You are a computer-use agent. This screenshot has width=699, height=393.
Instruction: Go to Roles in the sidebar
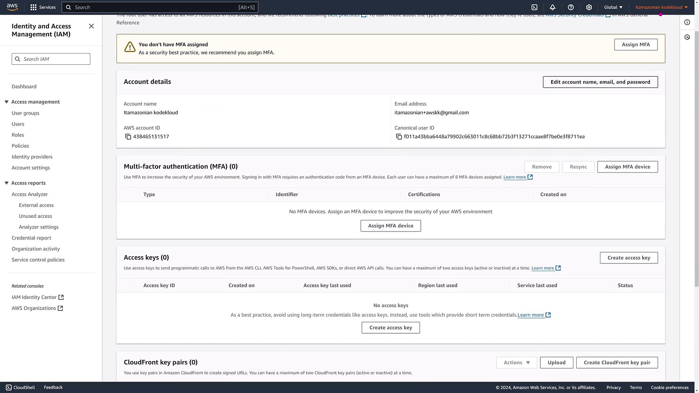tap(18, 135)
